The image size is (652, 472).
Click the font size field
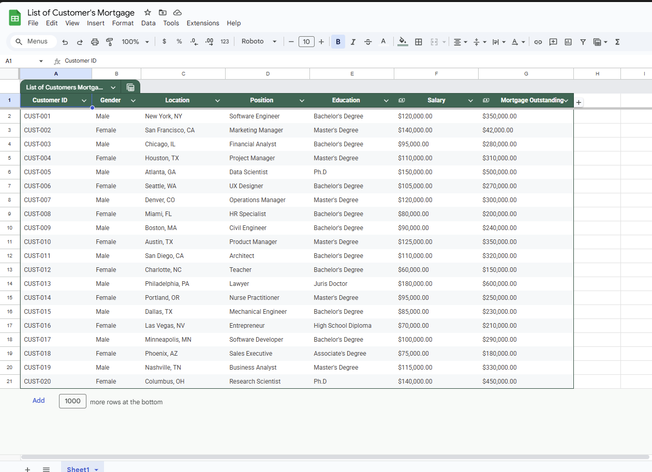(x=306, y=42)
